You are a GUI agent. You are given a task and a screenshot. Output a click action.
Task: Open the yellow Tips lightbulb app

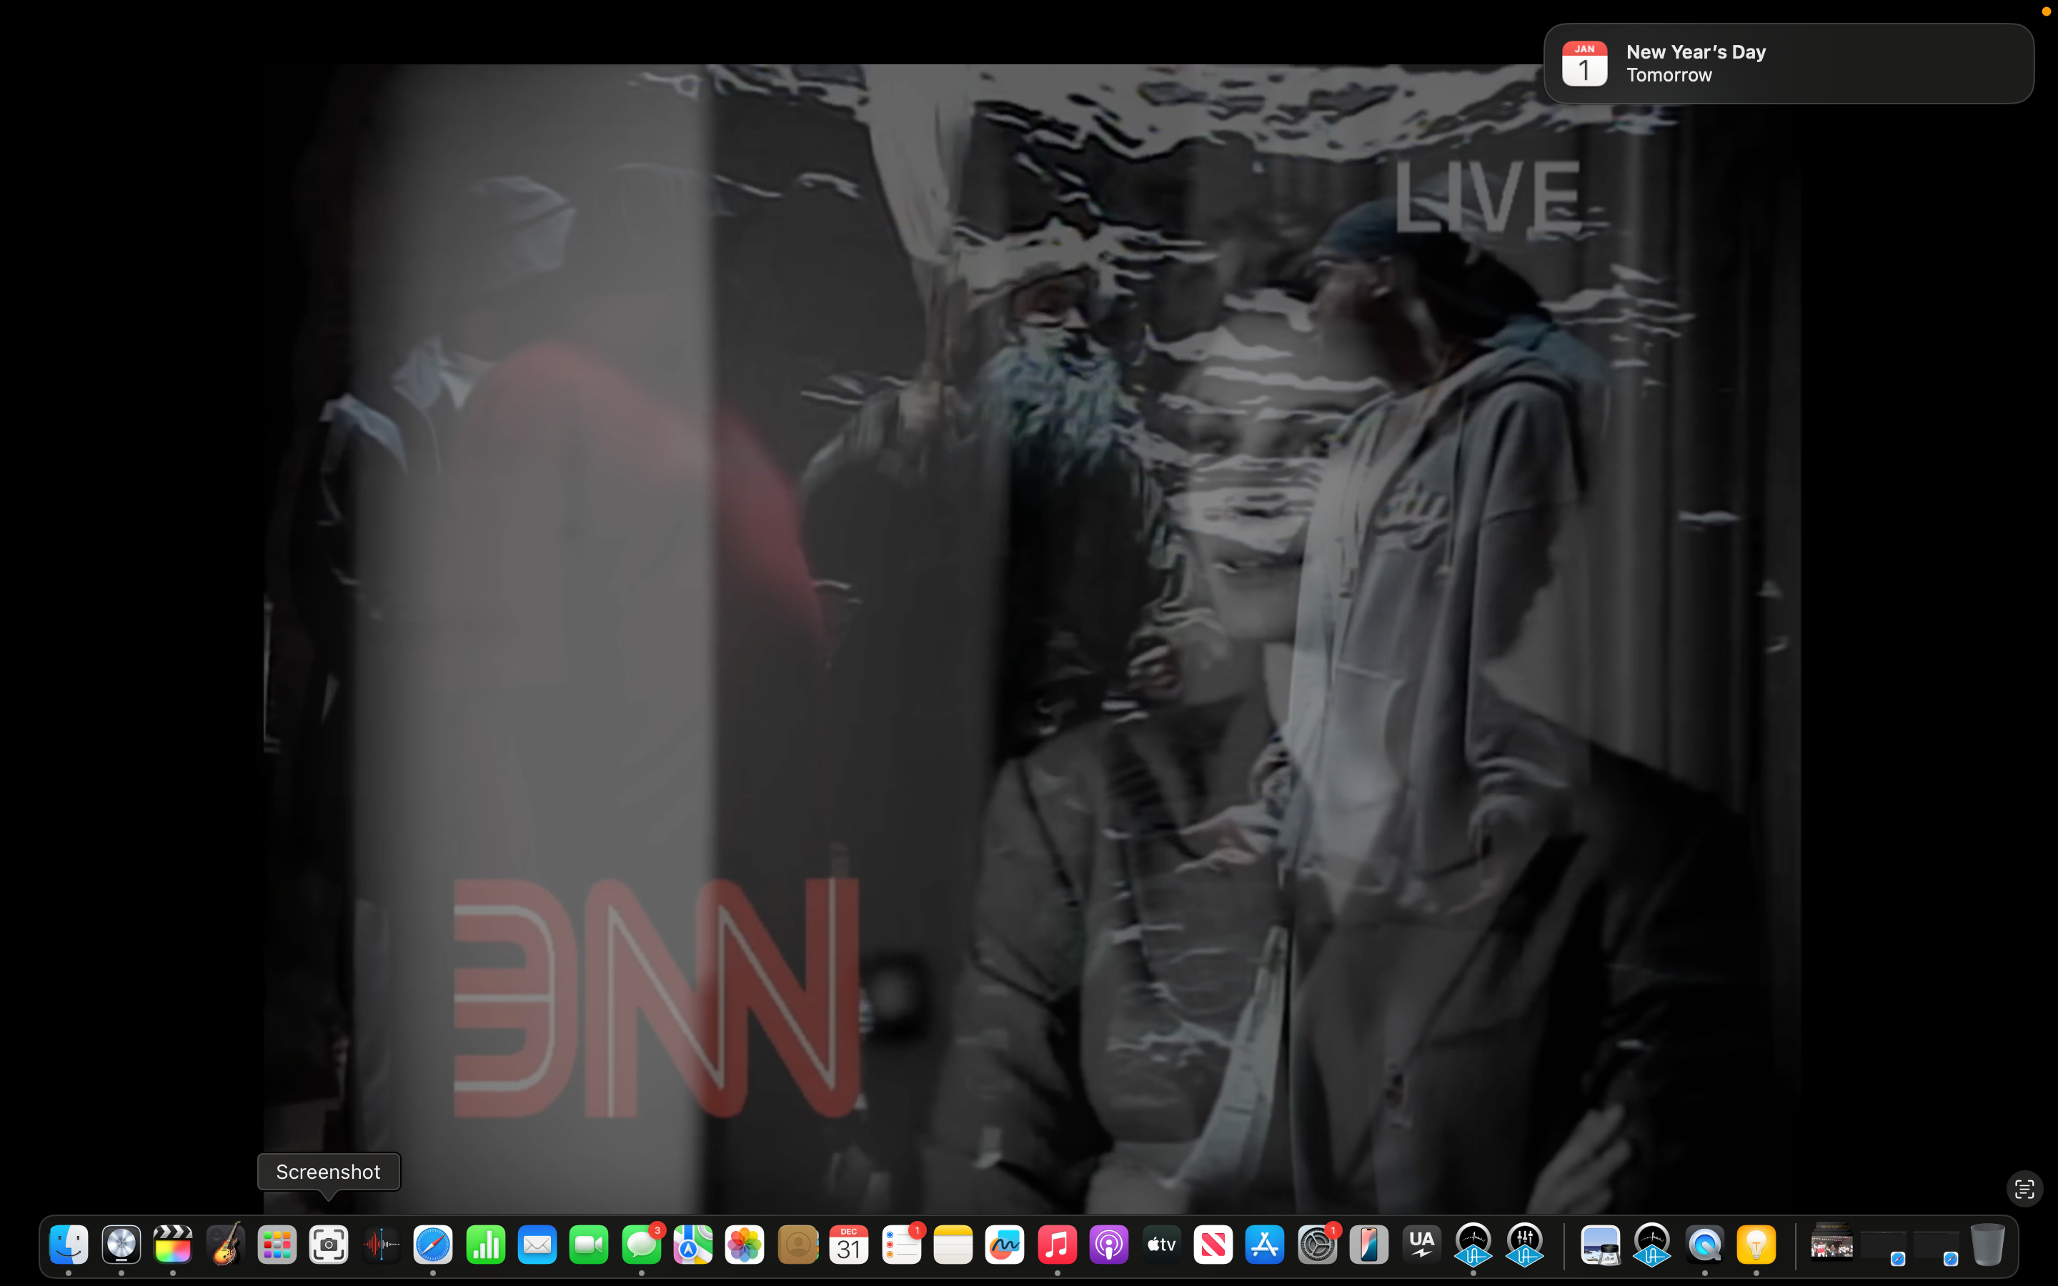point(1756,1245)
